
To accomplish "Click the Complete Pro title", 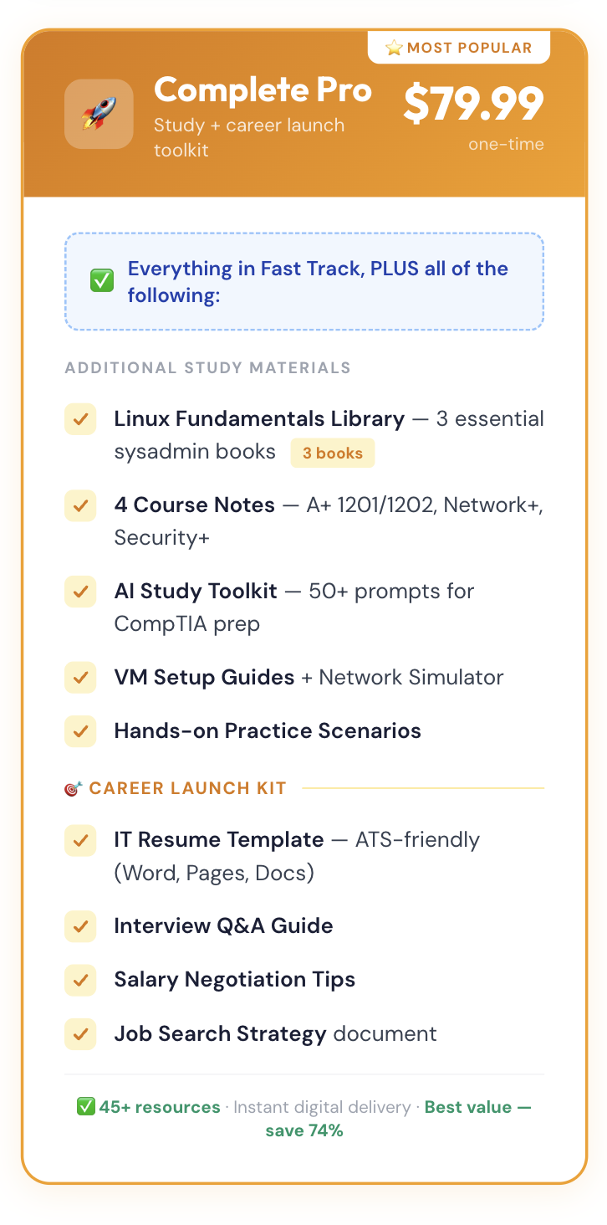I will point(263,90).
